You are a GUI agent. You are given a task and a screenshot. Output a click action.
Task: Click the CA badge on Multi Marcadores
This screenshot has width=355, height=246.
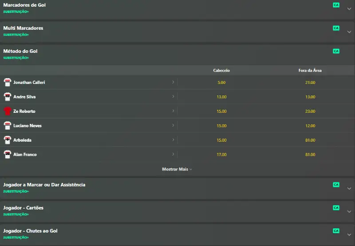pos(336,28)
